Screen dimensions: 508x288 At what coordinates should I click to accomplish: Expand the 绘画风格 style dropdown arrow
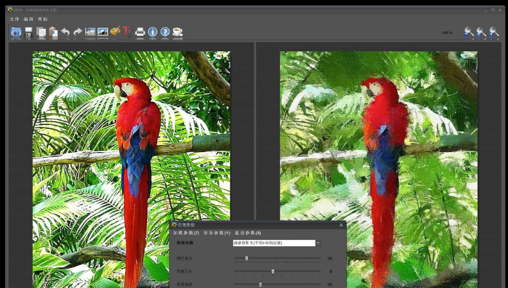click(318, 243)
